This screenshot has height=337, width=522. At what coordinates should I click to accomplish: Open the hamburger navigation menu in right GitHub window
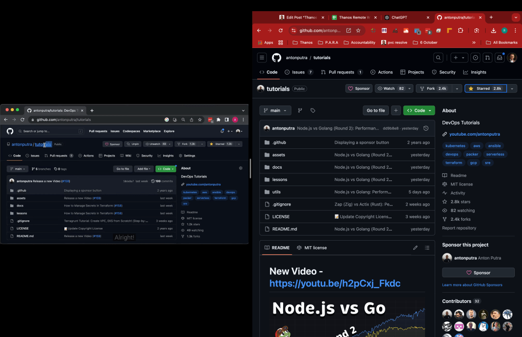coord(262,58)
